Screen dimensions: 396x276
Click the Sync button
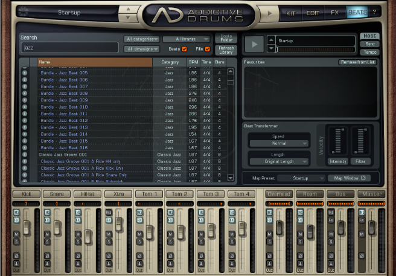coord(369,44)
